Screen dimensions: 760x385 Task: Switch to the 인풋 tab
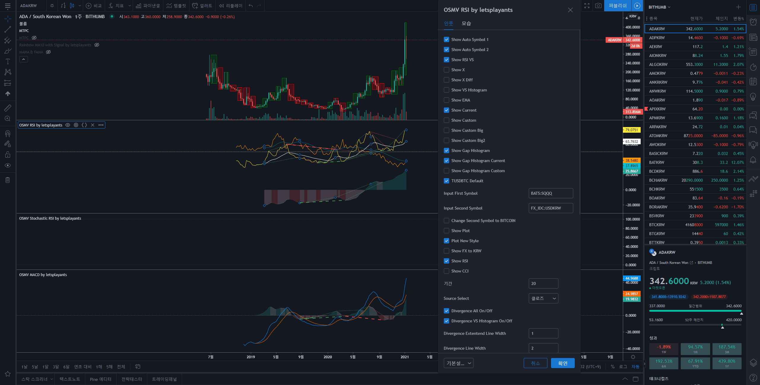tap(448, 23)
